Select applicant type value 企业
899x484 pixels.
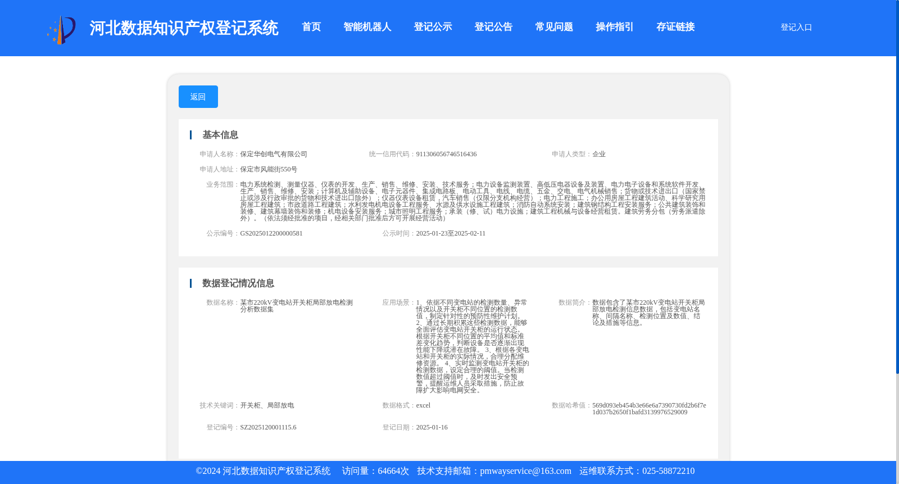(599, 154)
